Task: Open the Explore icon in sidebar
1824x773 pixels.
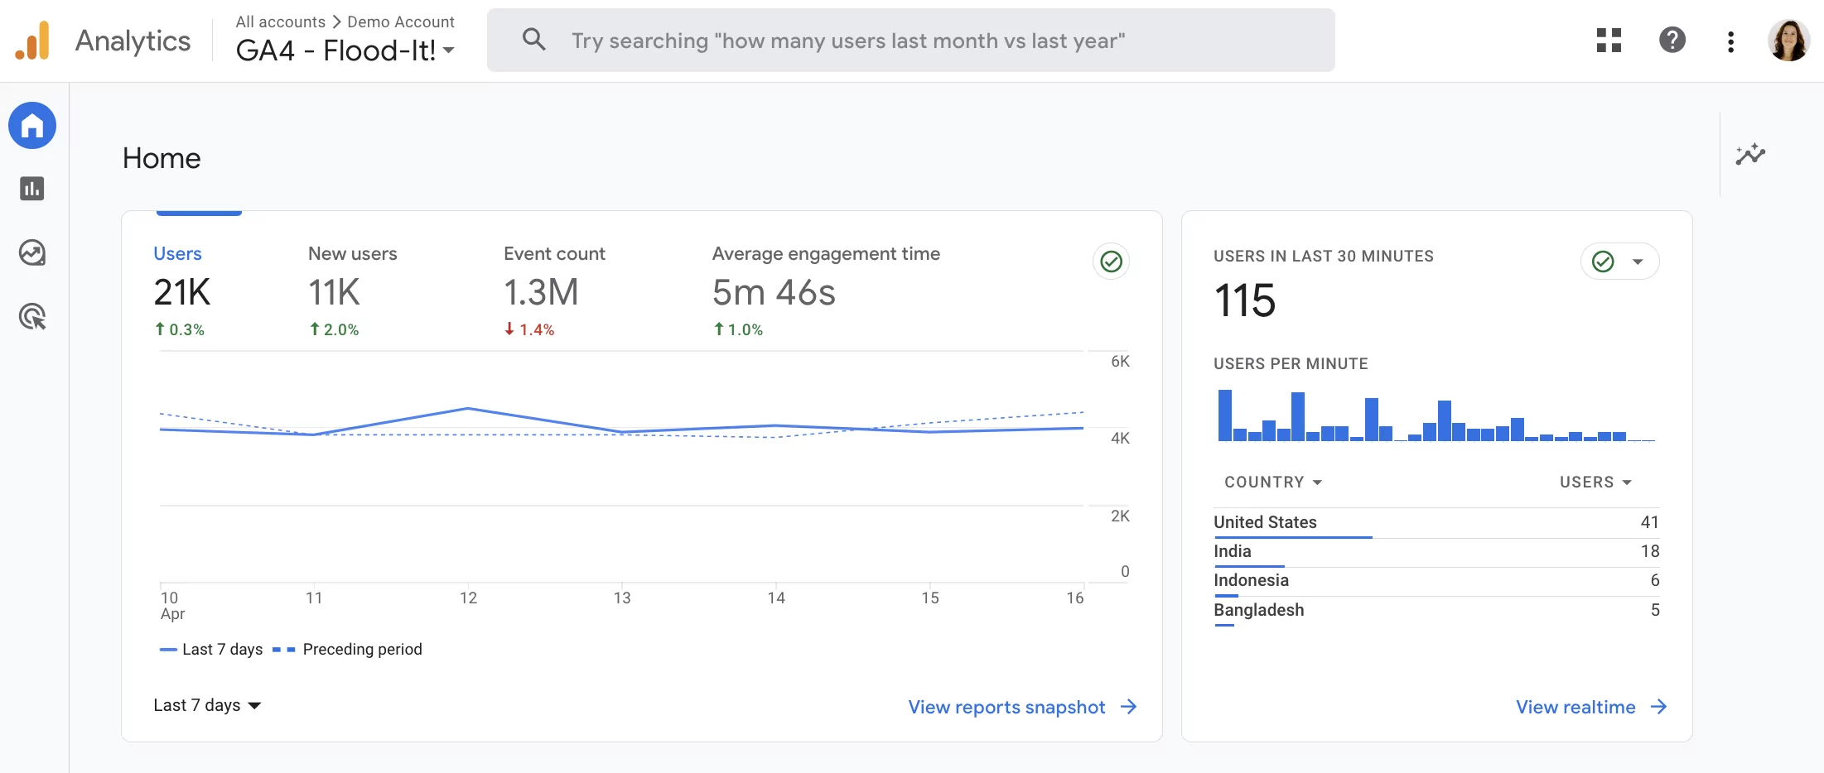Action: click(x=32, y=252)
